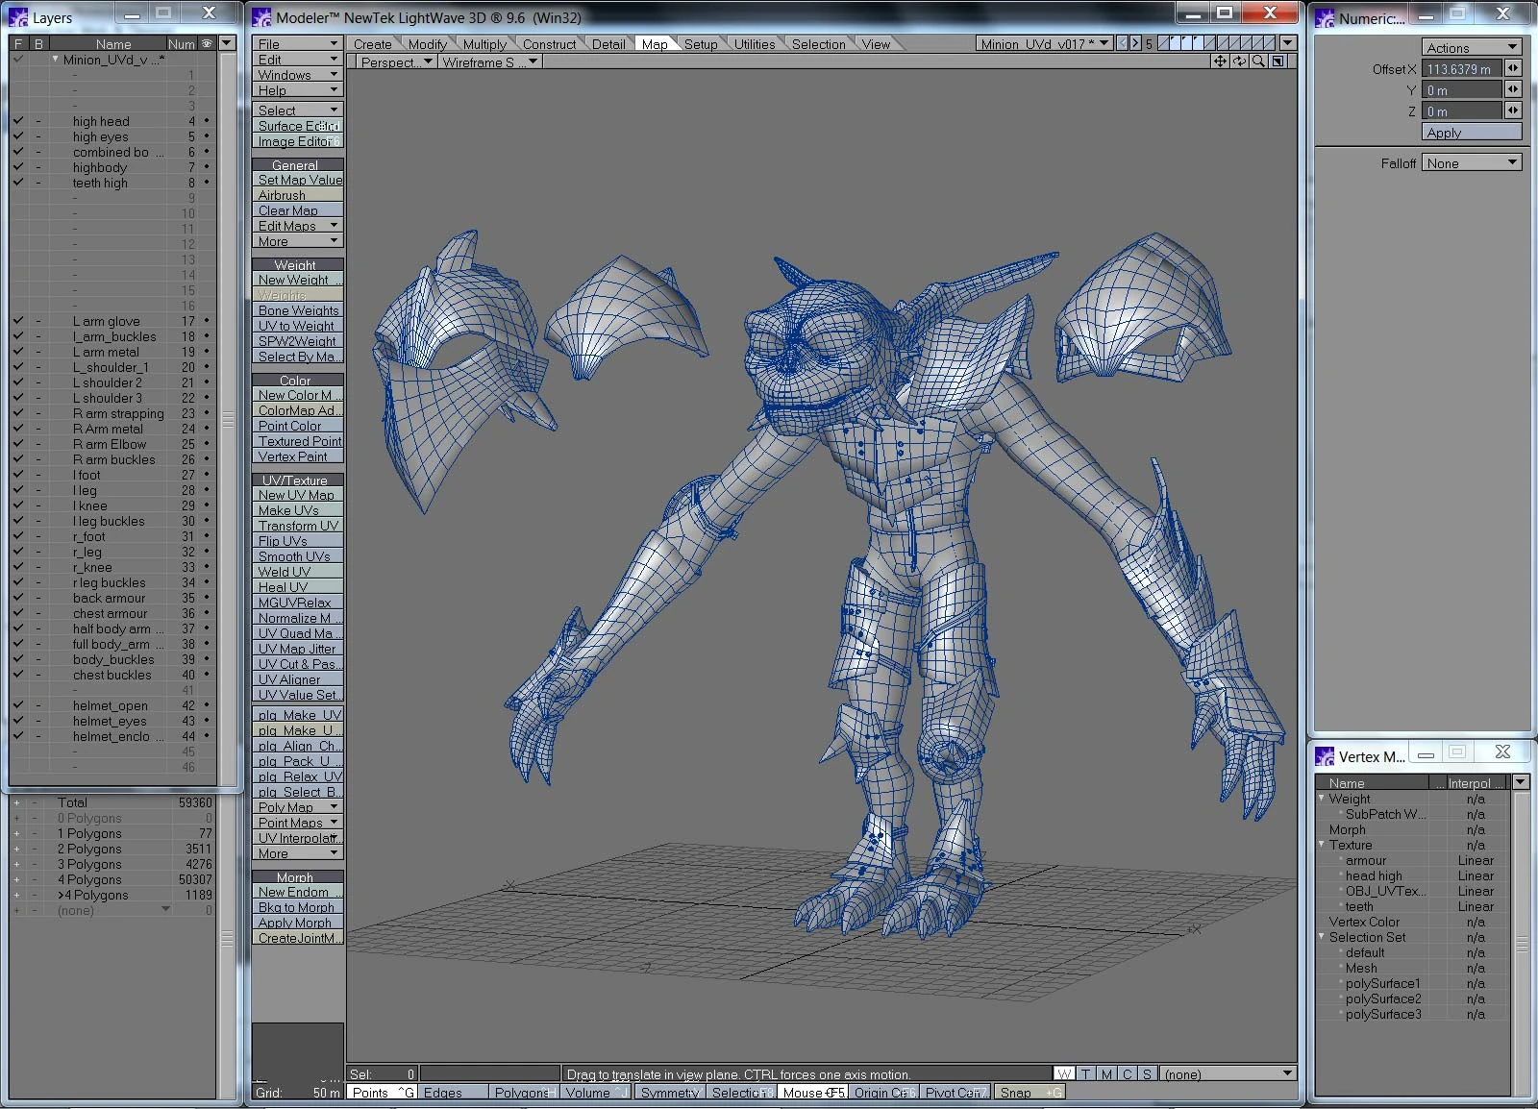This screenshot has height=1109, width=1538.
Task: Click the New UV Map button
Action: (x=297, y=495)
